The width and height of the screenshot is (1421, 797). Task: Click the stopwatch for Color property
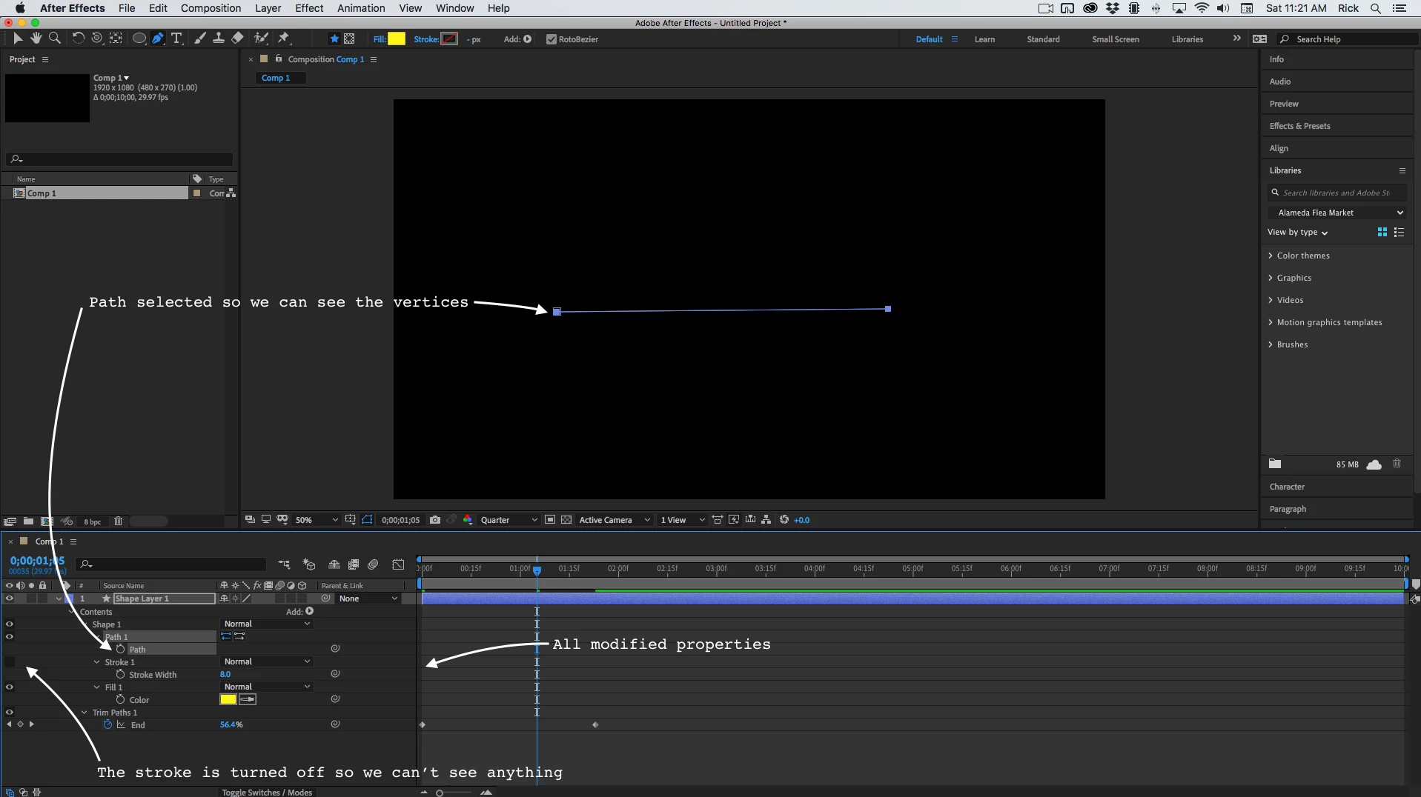120,700
